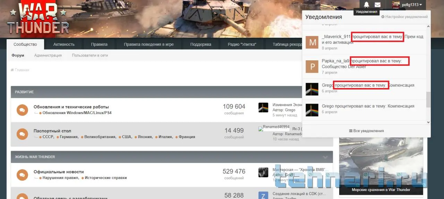Open the Таблица рекордов tab
This screenshot has height=199, width=444.
coord(287,44)
